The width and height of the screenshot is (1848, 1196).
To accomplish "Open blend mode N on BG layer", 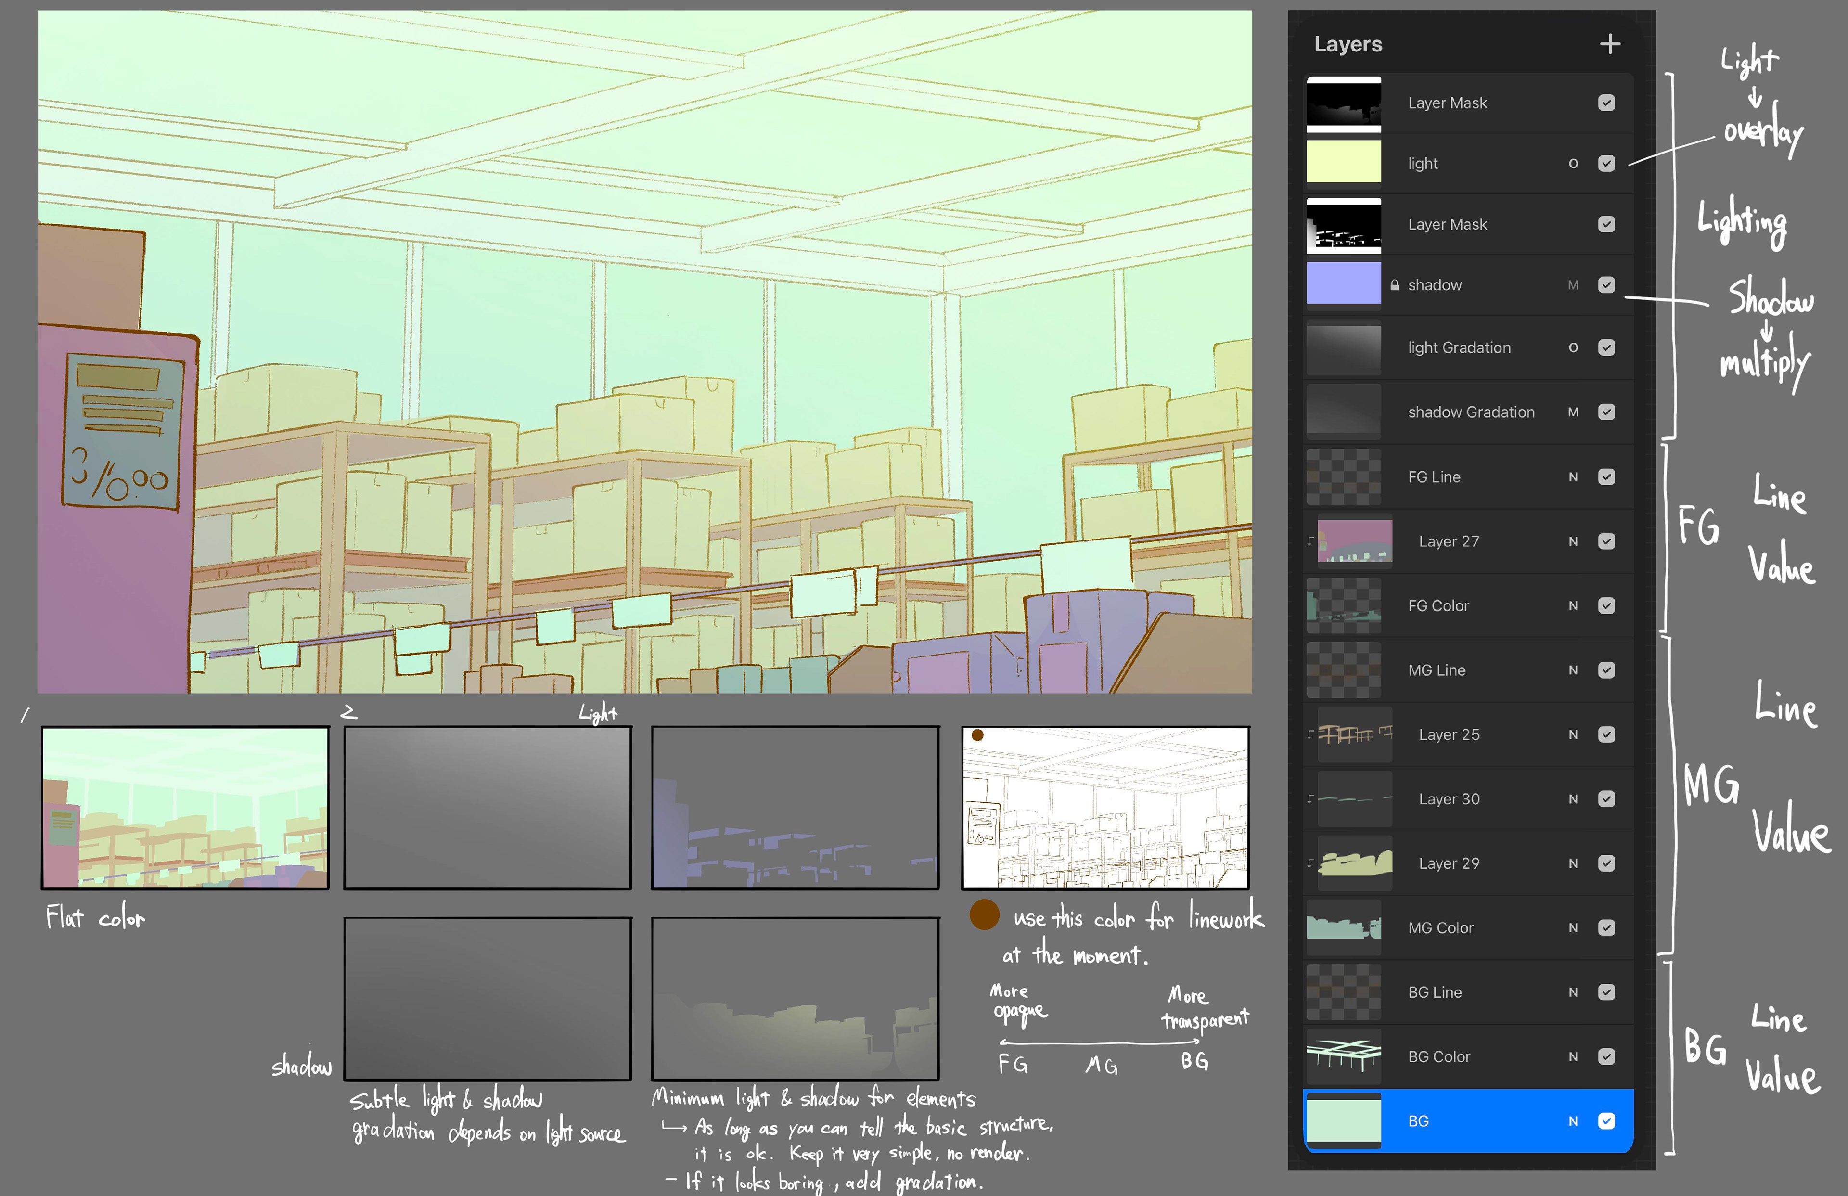I will coord(1573,1121).
